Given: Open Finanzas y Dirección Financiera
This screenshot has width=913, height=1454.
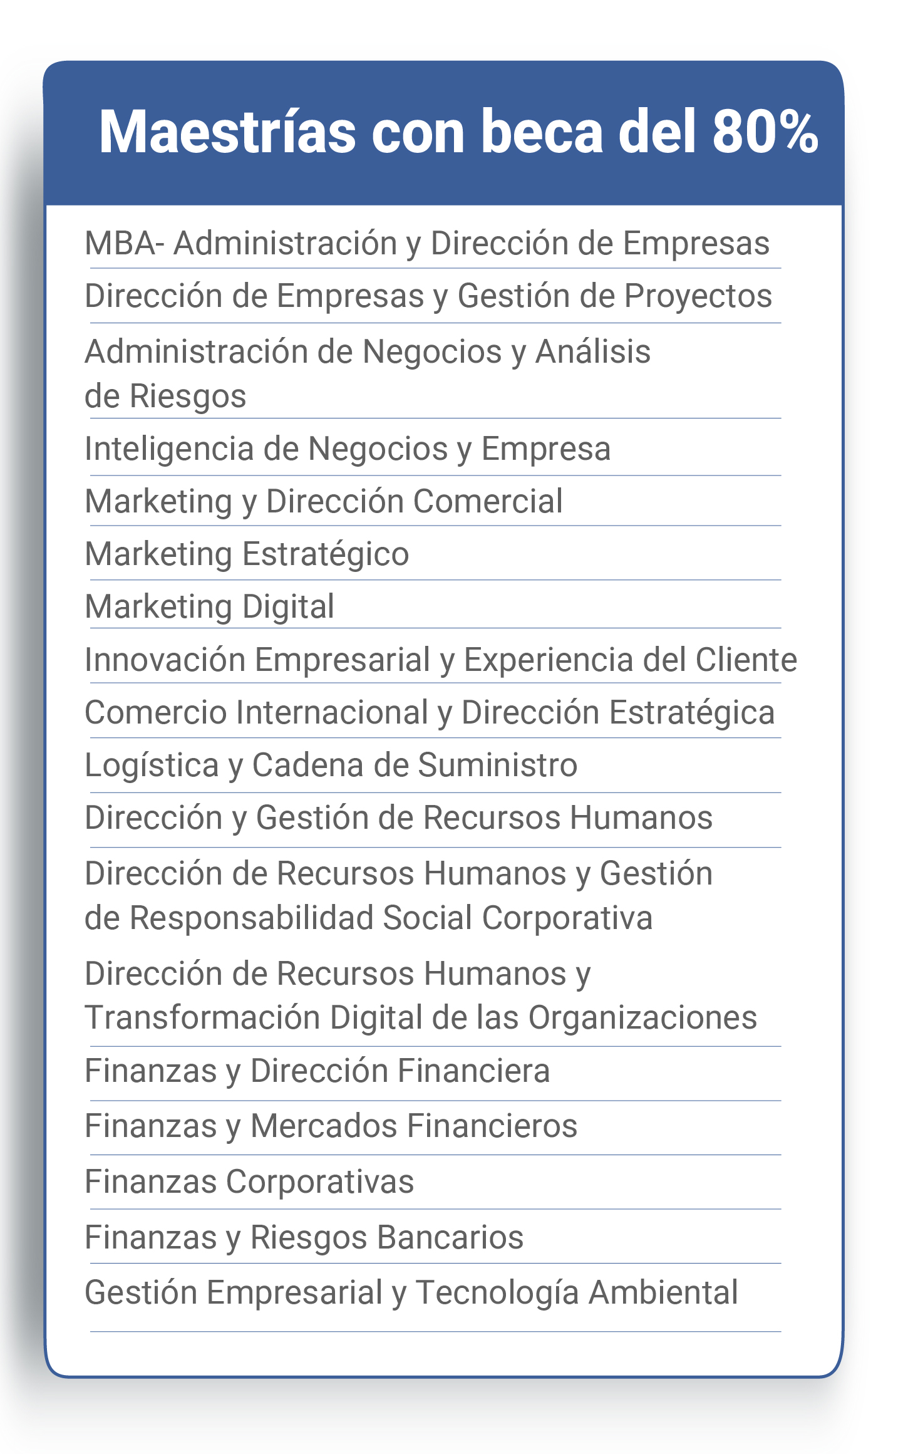Looking at the screenshot, I should (317, 1071).
